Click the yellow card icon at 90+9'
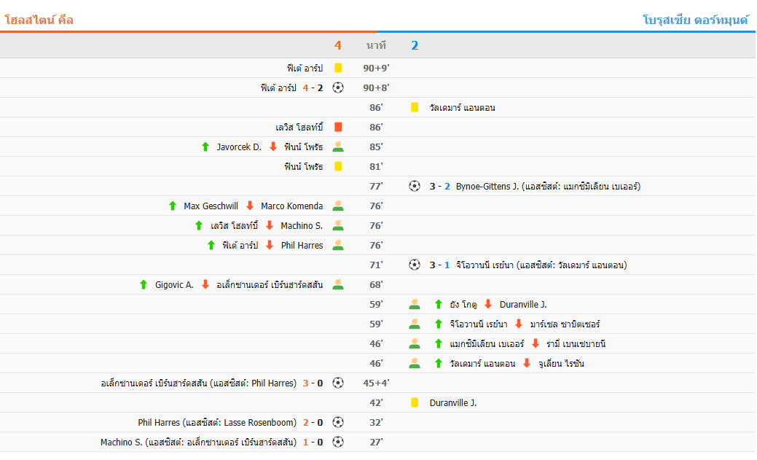 [338, 68]
